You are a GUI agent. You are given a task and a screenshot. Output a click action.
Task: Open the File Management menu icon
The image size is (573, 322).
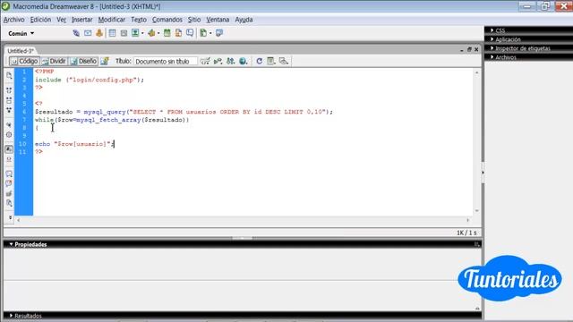(230, 62)
